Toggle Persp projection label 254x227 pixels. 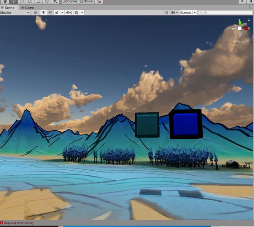pos(239,42)
